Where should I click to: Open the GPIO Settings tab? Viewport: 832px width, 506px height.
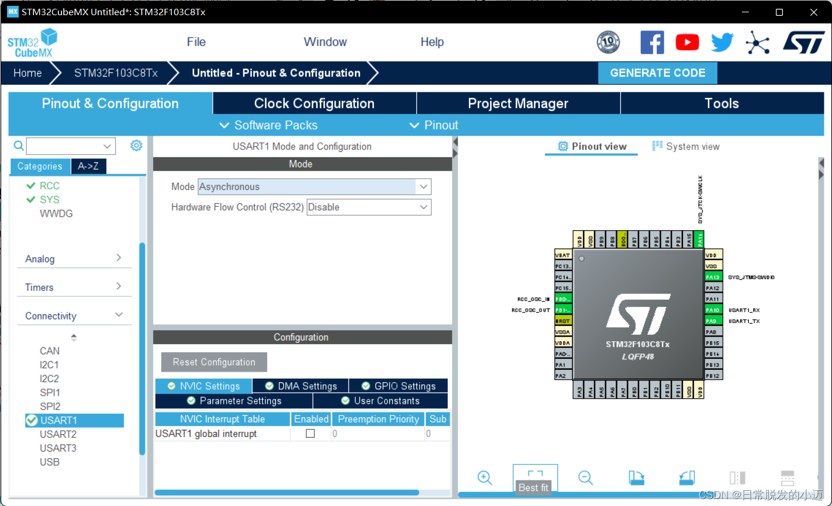coord(399,386)
